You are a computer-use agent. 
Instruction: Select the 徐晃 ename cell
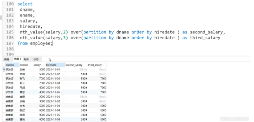click(x=26, y=115)
